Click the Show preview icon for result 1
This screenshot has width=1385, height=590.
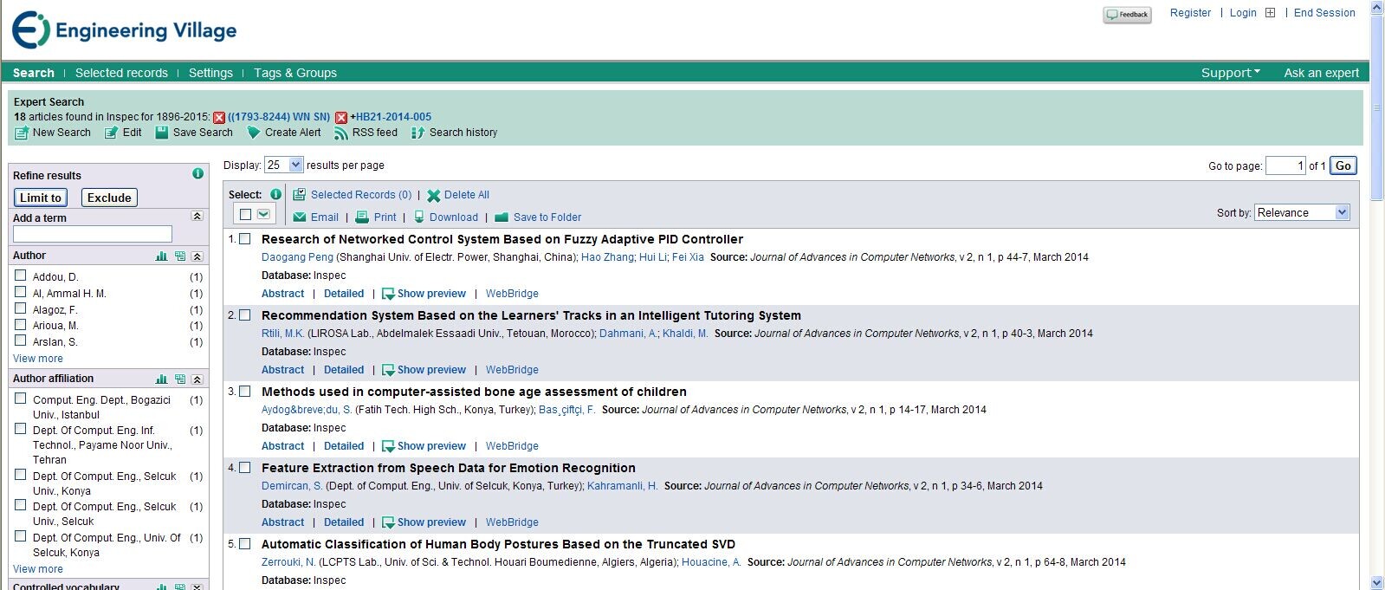[x=388, y=295]
